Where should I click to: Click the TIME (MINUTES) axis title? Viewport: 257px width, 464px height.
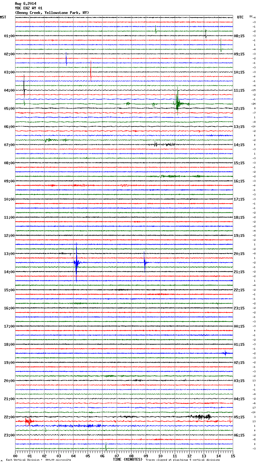point(128,459)
